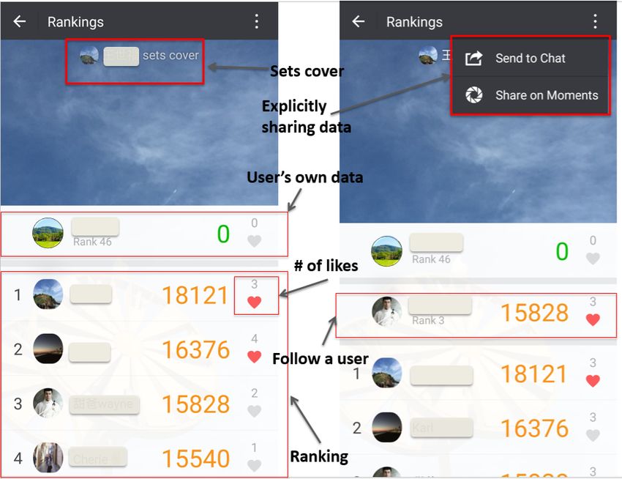622x479 pixels.
Task: Tap the right screen 'Rankings' title
Action: pos(414,22)
